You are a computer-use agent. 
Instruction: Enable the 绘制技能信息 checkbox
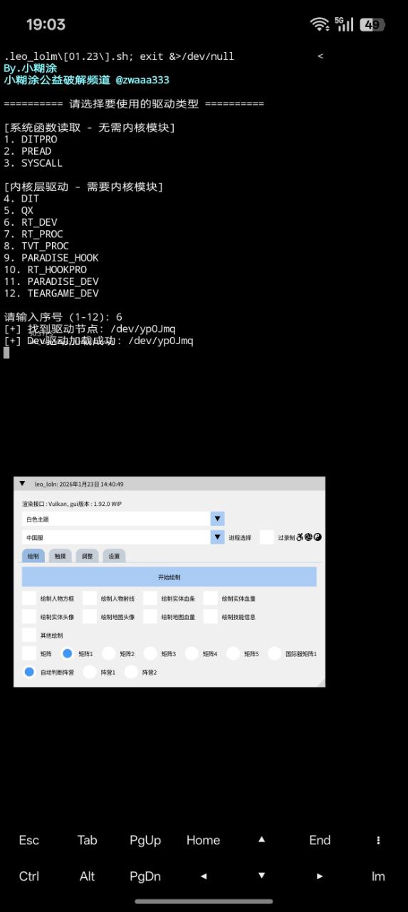coord(211,617)
